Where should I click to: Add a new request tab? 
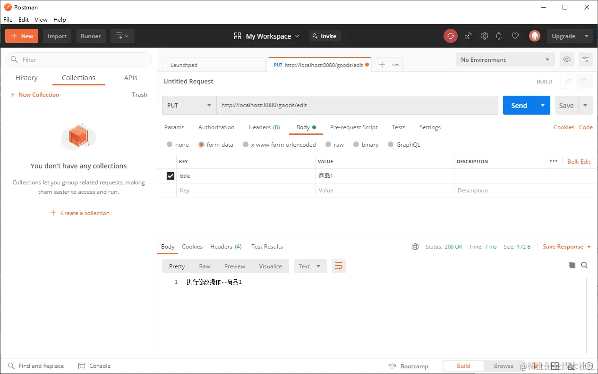[382, 65]
